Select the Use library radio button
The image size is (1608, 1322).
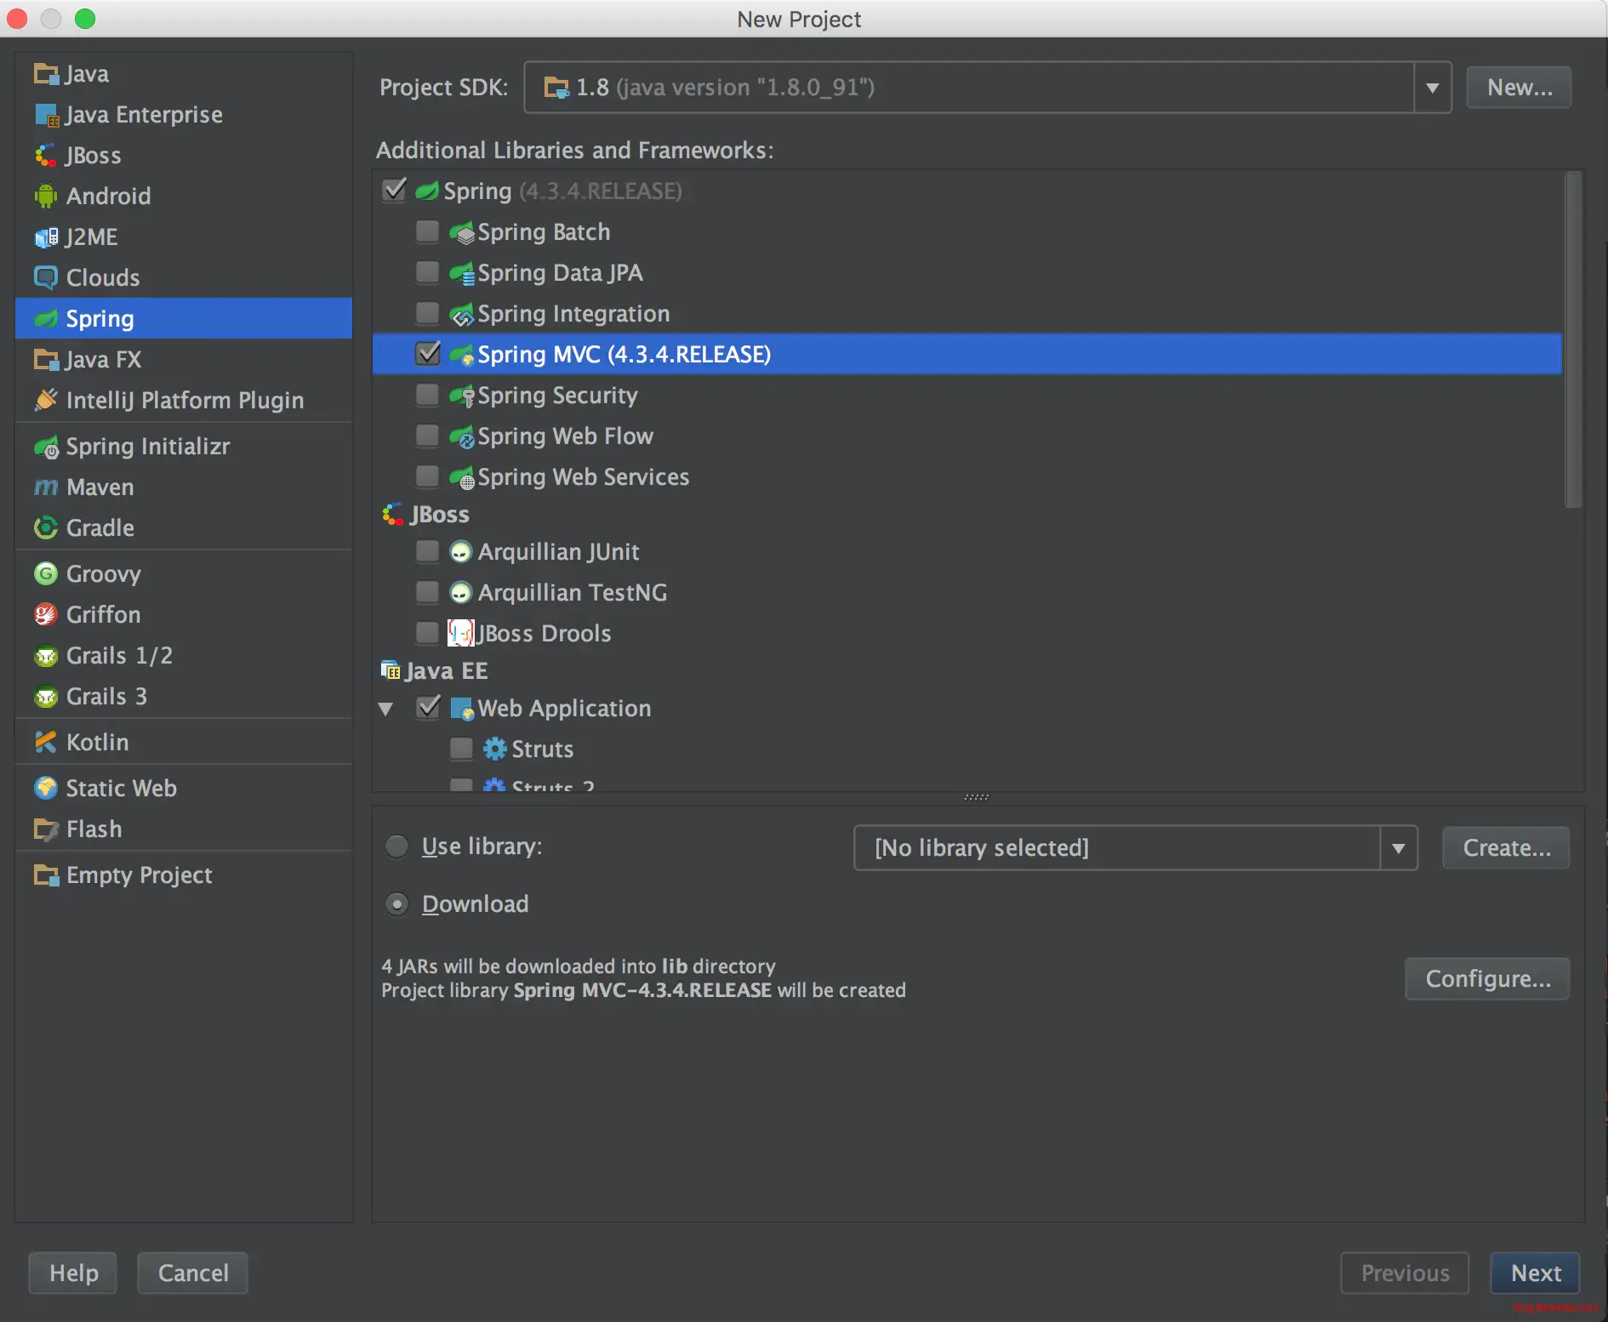pyautogui.click(x=397, y=846)
